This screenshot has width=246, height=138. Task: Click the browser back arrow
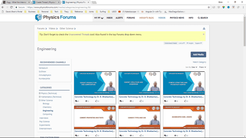click(3, 7)
